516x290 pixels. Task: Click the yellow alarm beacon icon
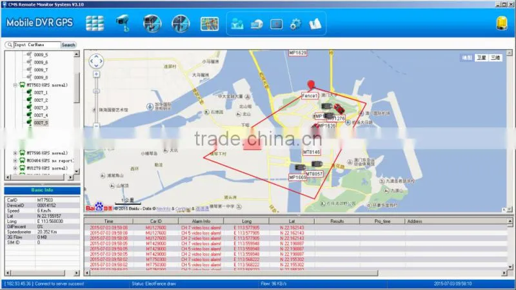pyautogui.click(x=502, y=23)
